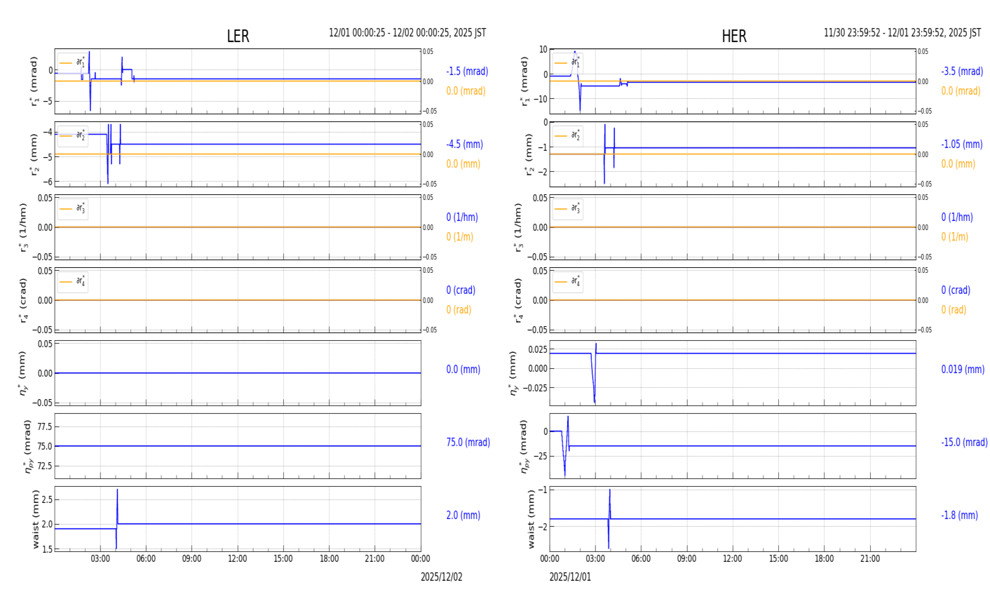This screenshot has height=606, width=990.
Task: Click the LER ηy* (mm) axis label
Action: (x=23, y=373)
